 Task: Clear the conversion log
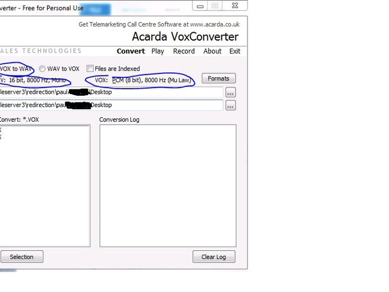pyautogui.click(x=214, y=257)
